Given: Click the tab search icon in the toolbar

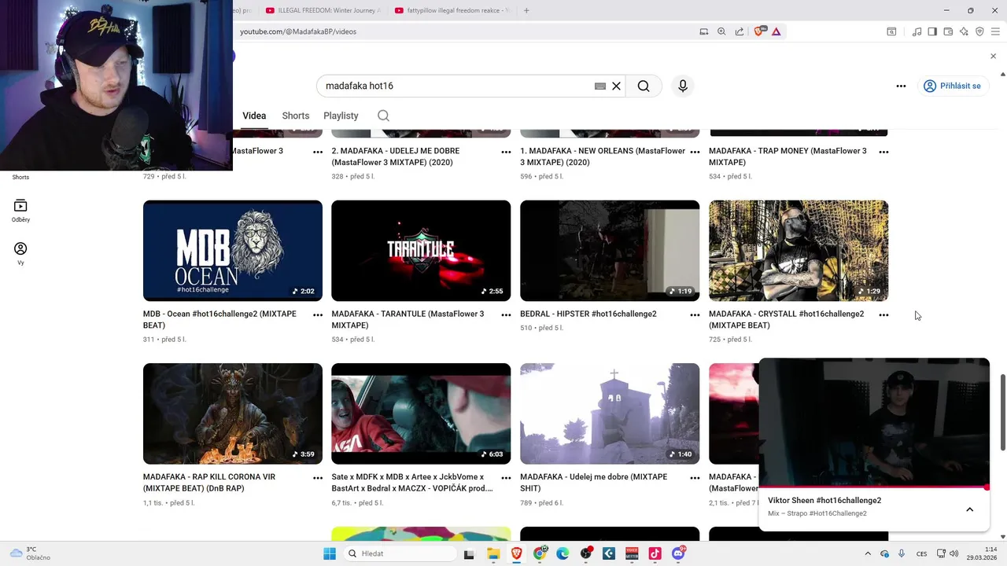Looking at the screenshot, I should click(x=891, y=31).
